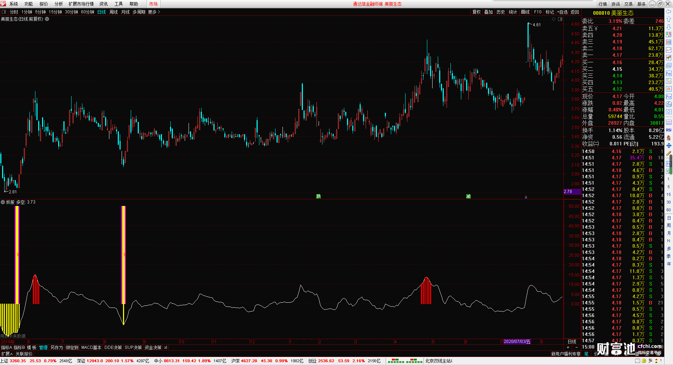Viewport: 673px width, 365px height.
Task: Open the 报价 menu
Action: coord(44,4)
